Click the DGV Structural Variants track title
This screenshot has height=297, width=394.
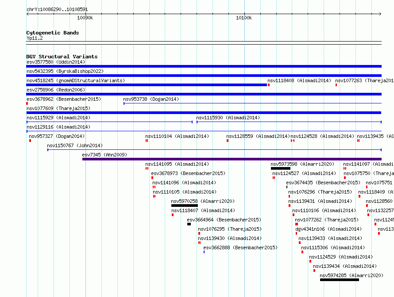coord(62,57)
